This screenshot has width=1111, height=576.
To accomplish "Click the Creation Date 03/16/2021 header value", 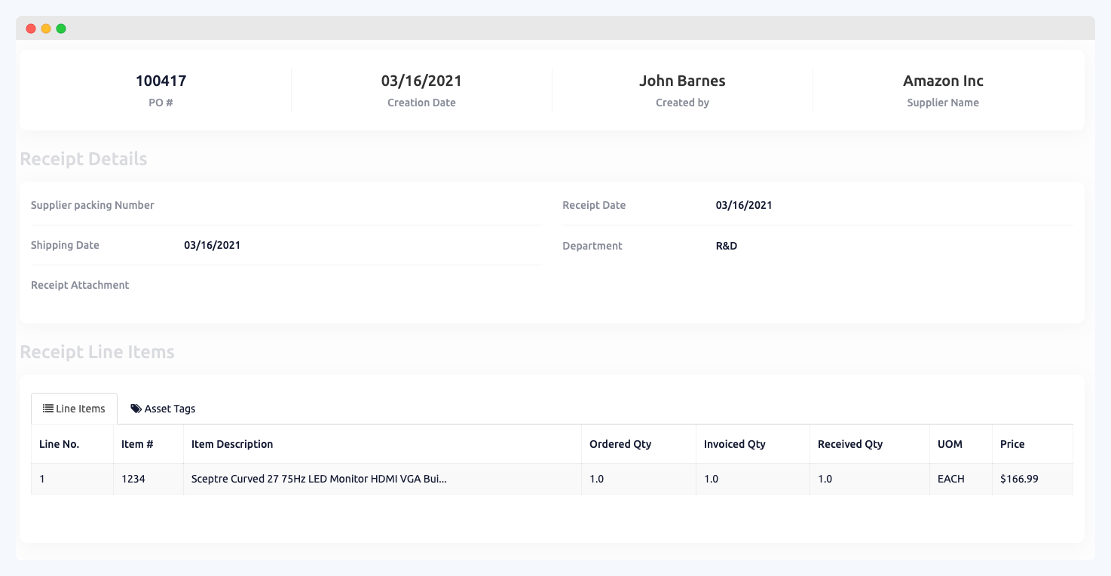I will [x=421, y=81].
